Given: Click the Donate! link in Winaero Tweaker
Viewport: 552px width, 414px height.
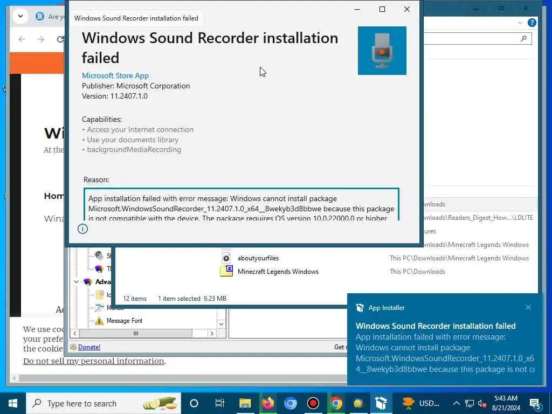Looking at the screenshot, I should (x=89, y=347).
